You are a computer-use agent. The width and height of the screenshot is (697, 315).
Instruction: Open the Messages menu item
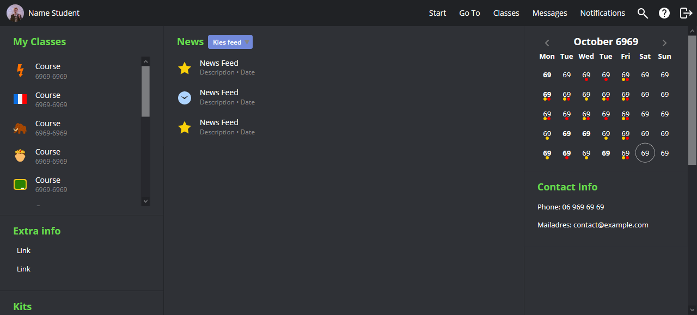549,13
